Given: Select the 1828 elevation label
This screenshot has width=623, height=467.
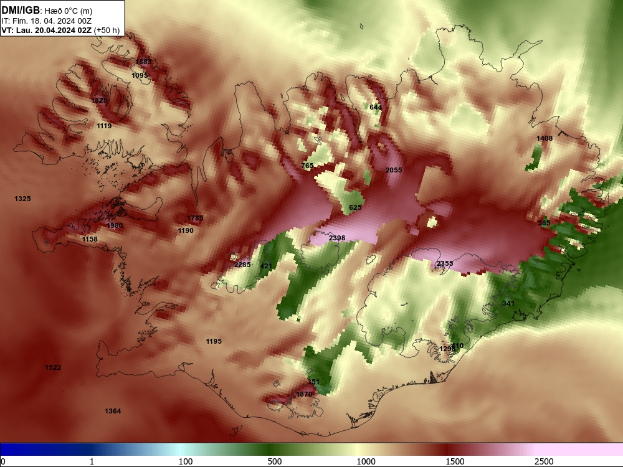Looking at the screenshot, I should 99,100.
